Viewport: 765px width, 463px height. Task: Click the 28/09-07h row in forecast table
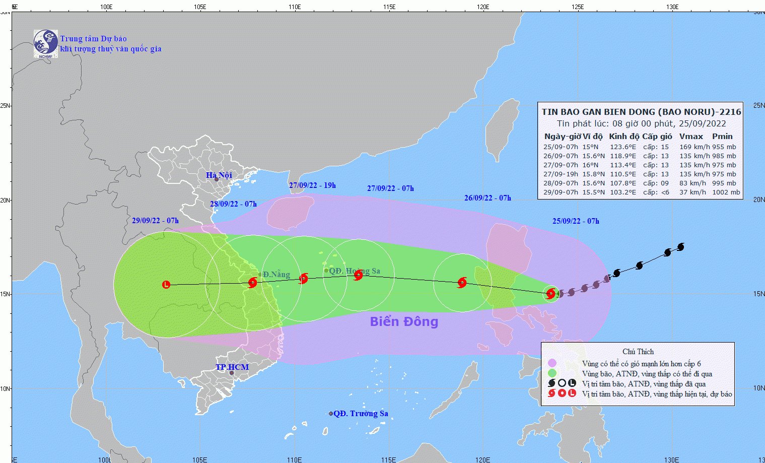(x=640, y=183)
